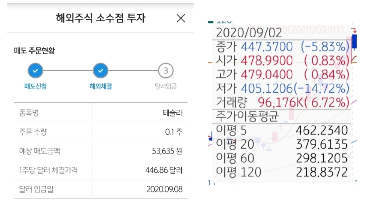Select the 해외체결 completed step checkmark
This screenshot has width=365, height=202.
[100, 71]
